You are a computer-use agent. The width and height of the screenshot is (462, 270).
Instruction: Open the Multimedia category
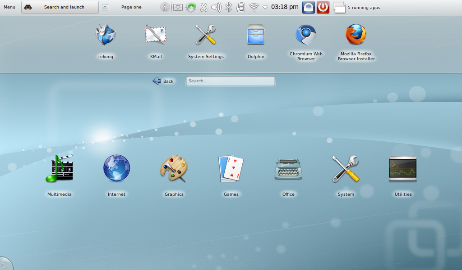59,169
